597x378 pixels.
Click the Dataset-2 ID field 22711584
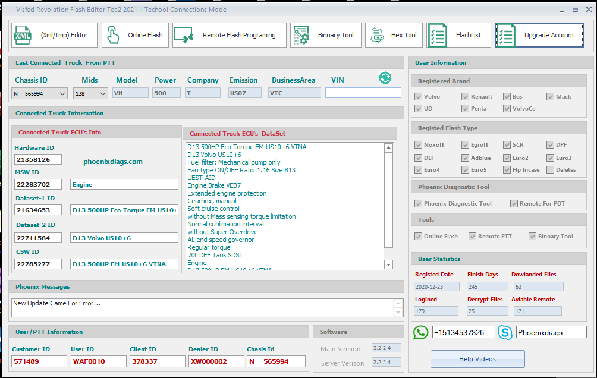(38, 238)
